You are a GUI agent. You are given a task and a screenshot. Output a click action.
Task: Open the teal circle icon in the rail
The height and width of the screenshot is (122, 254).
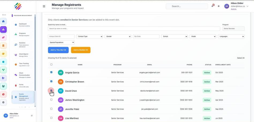click(x=3, y=62)
